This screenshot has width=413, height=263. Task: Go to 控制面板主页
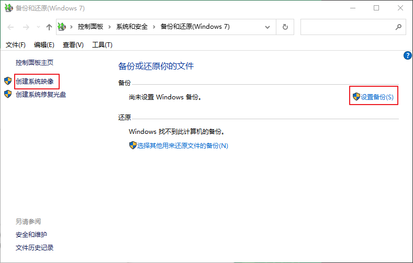tap(35, 63)
